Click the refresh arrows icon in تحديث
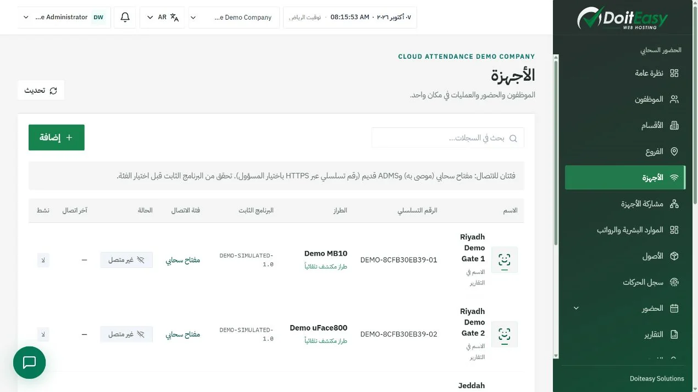The image size is (698, 392). point(53,91)
